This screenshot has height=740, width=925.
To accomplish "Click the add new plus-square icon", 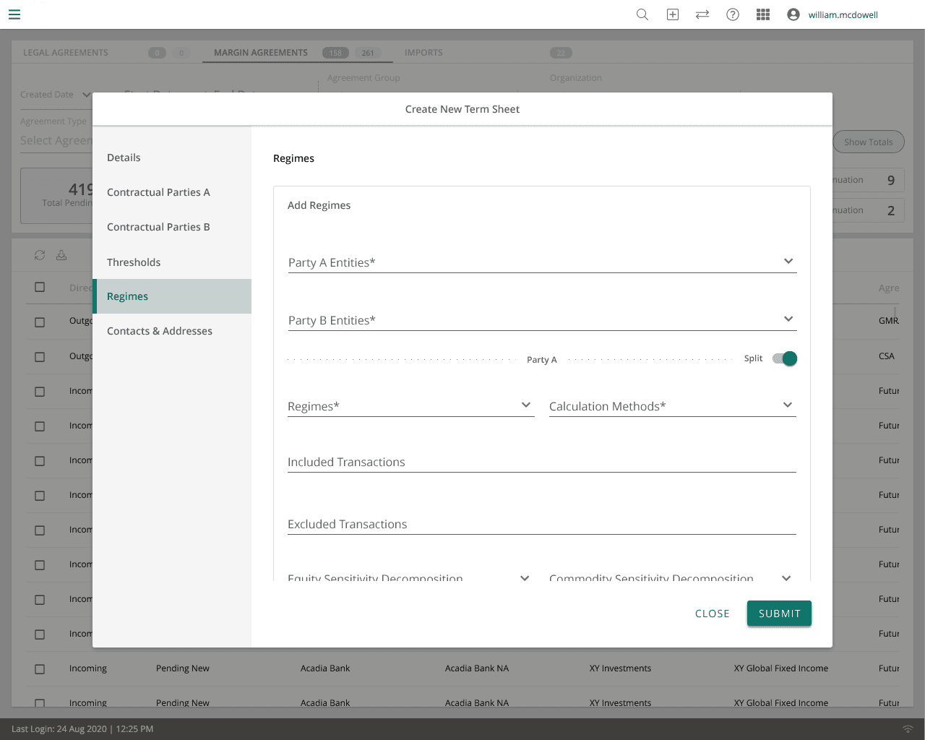I will 672,14.
